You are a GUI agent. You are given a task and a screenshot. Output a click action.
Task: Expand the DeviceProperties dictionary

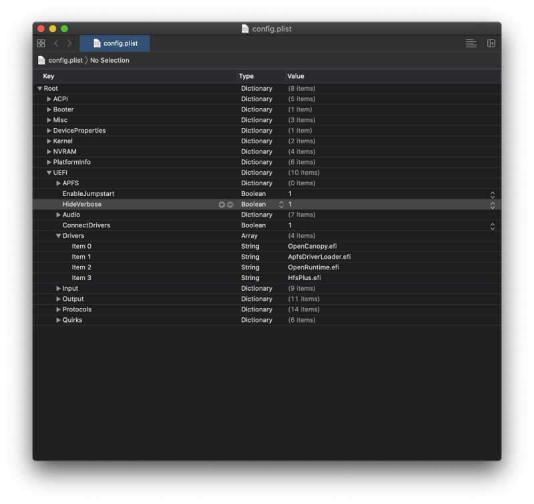tap(49, 131)
